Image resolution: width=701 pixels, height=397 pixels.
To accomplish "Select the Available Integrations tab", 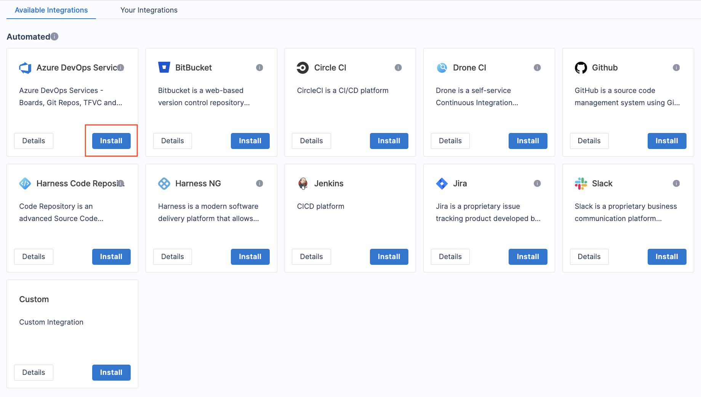I will [x=51, y=10].
